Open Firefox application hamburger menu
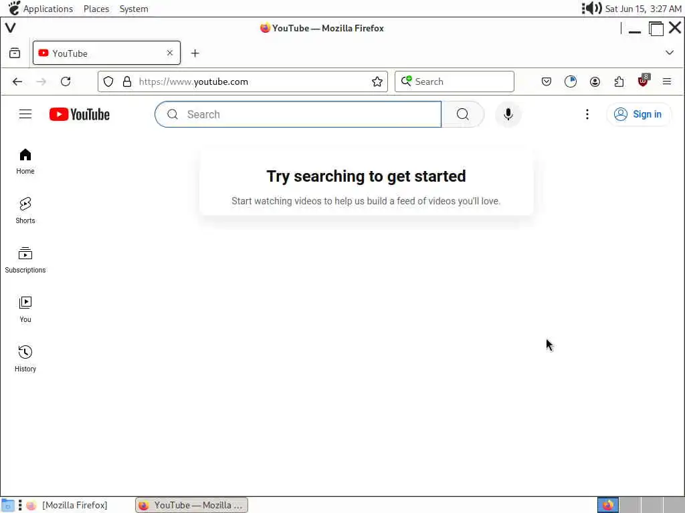Screen dimensions: 685x513 (667, 81)
